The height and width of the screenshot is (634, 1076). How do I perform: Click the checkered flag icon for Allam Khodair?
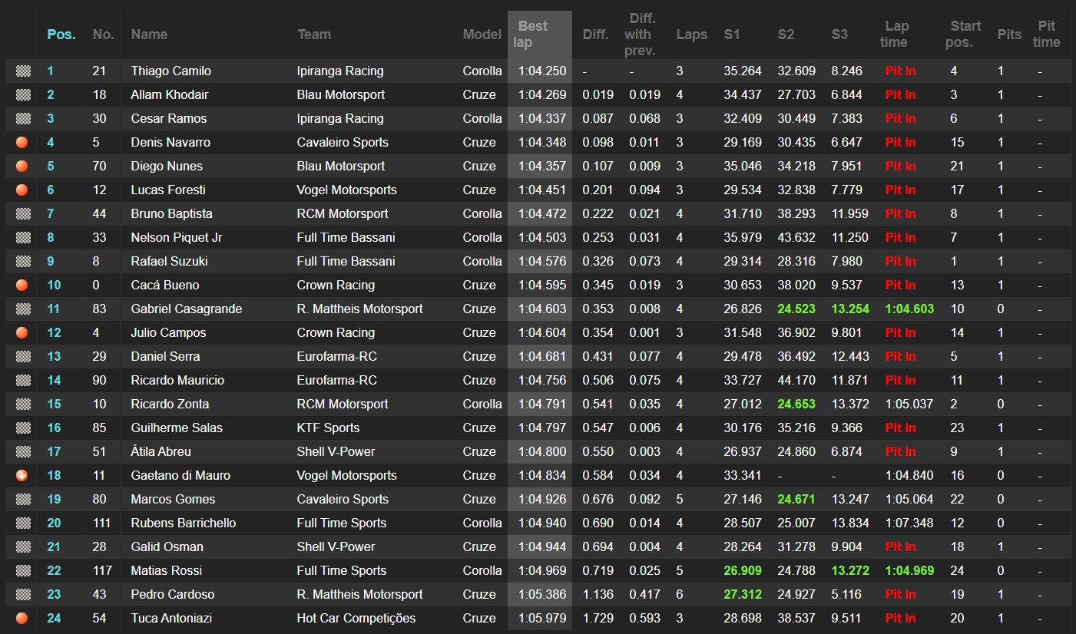pos(23,94)
